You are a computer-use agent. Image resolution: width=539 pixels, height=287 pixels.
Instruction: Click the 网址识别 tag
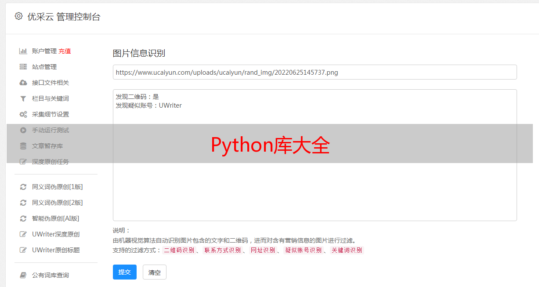[x=263, y=250]
